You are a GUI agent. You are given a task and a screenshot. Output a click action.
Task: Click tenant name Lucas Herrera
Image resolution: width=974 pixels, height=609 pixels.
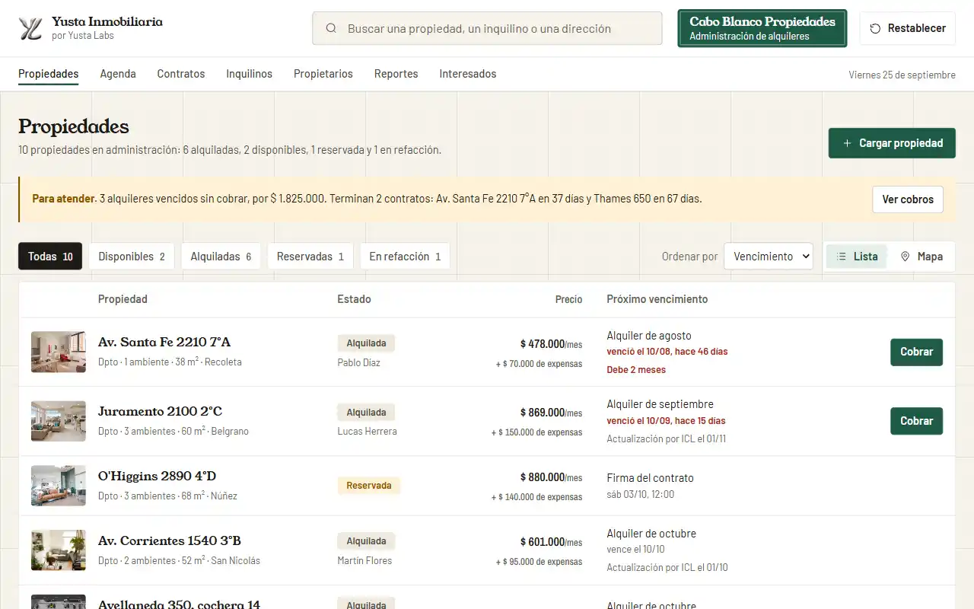pos(368,432)
